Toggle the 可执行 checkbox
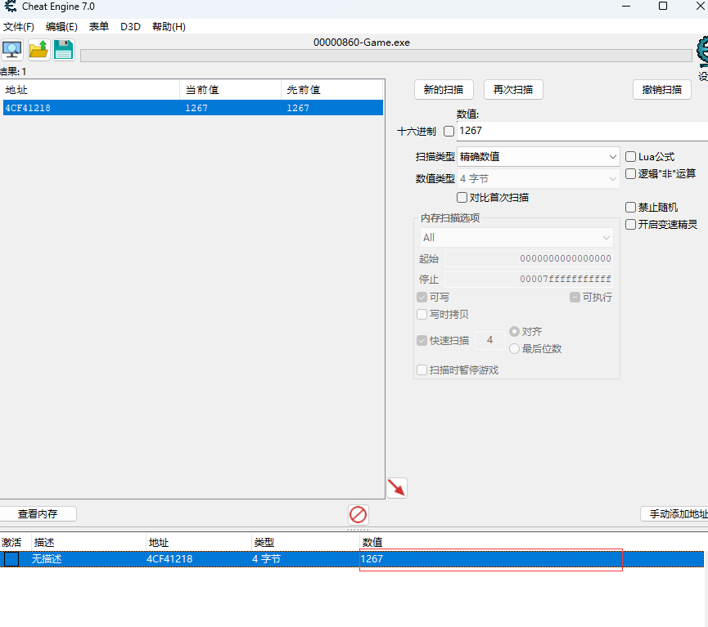708x627 pixels. point(575,298)
